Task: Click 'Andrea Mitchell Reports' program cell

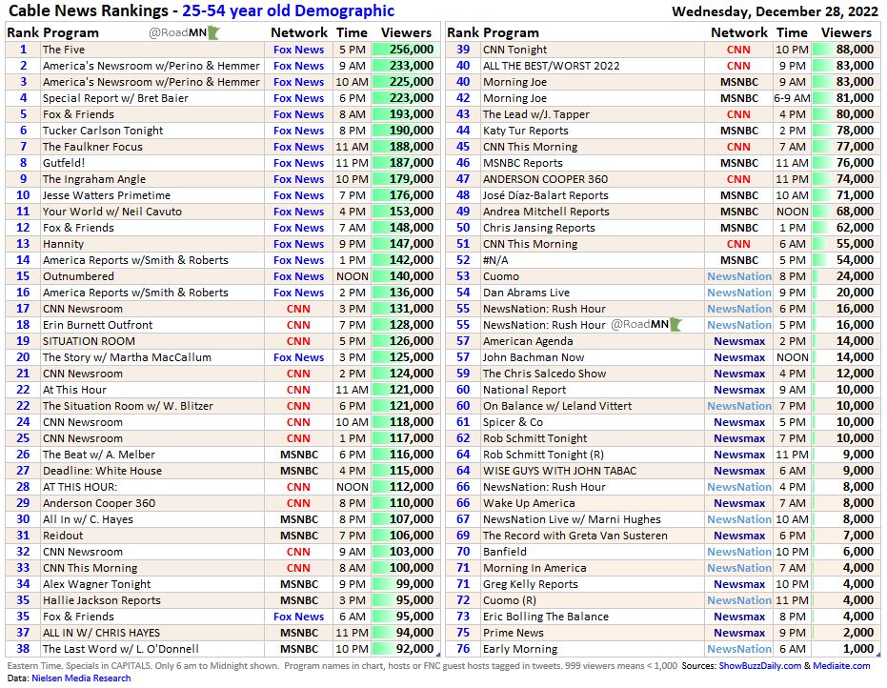Action: [593, 212]
